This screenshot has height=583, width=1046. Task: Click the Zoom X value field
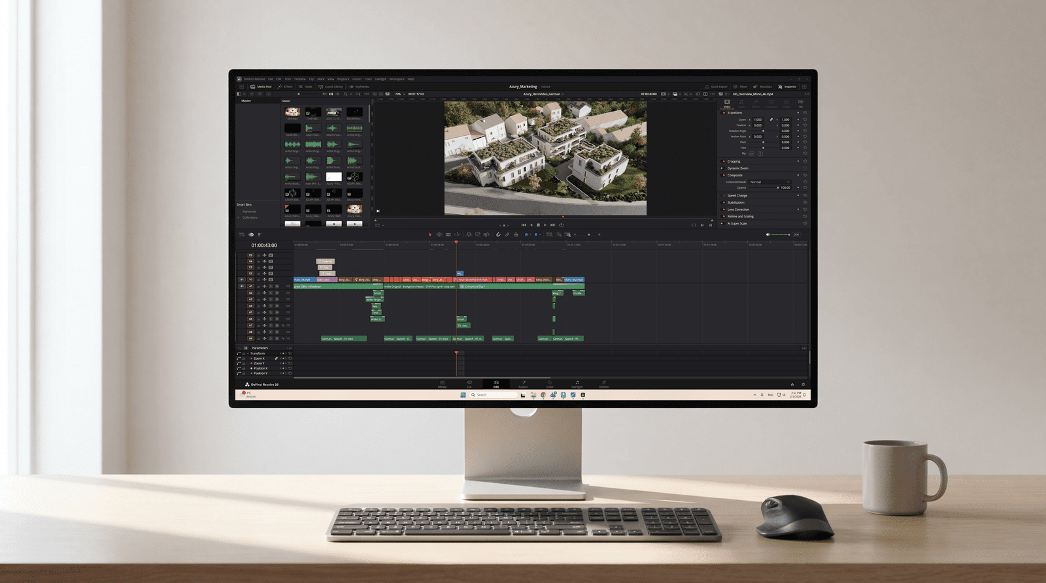(x=758, y=119)
